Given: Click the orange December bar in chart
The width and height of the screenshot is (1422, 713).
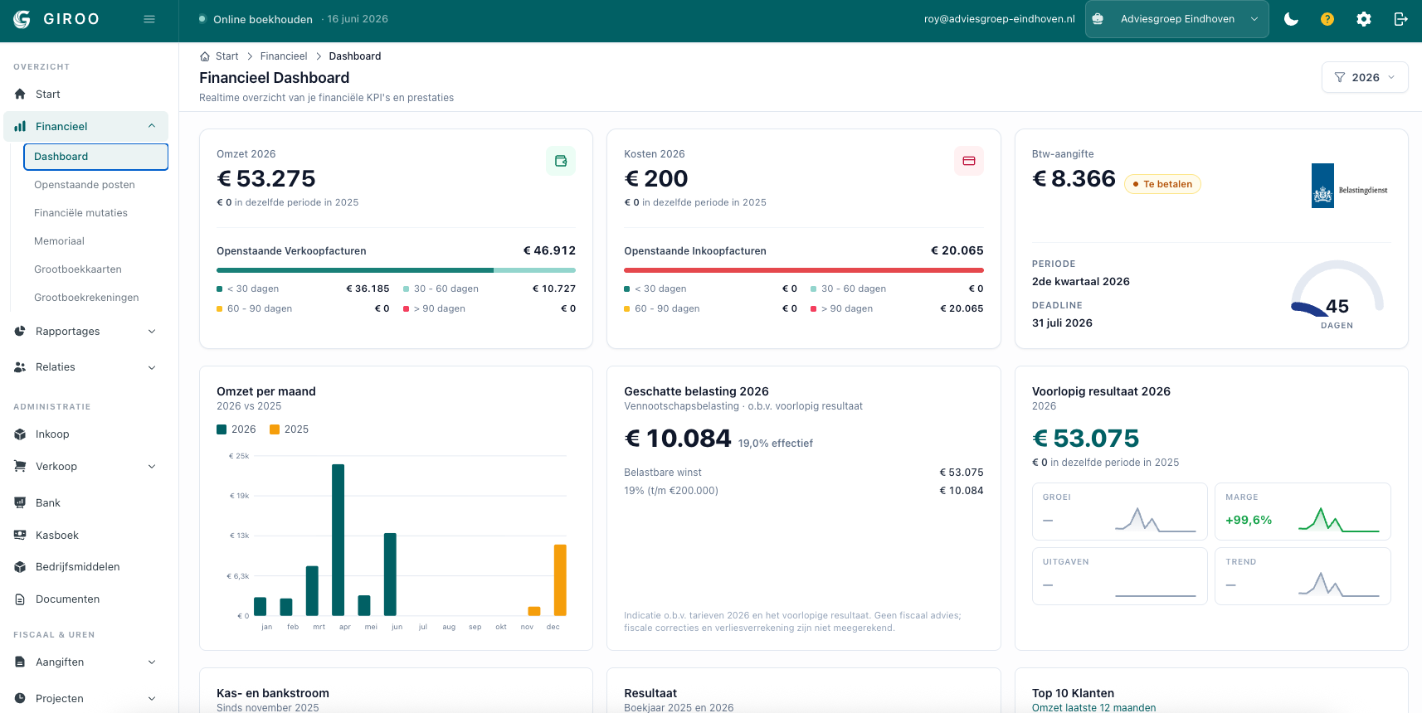Looking at the screenshot, I should 560,580.
